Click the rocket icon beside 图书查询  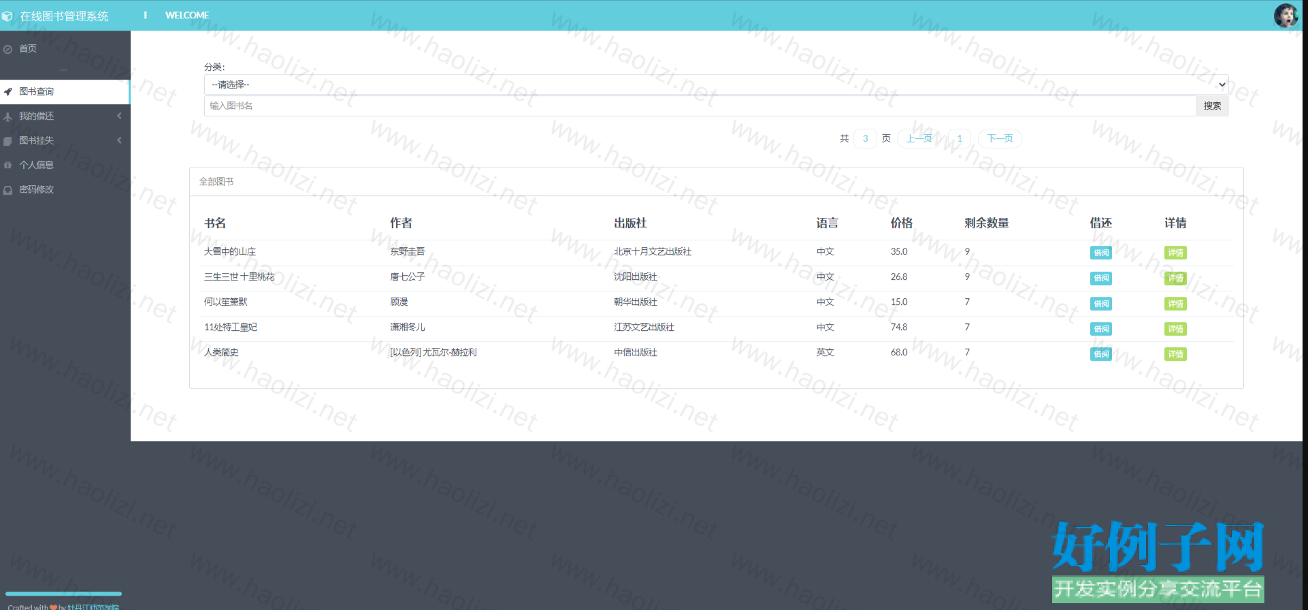8,92
